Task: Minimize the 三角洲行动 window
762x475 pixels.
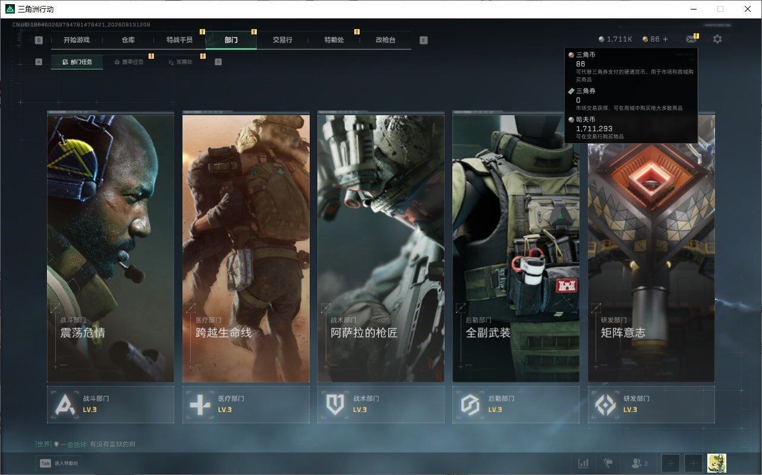Action: pos(694,9)
